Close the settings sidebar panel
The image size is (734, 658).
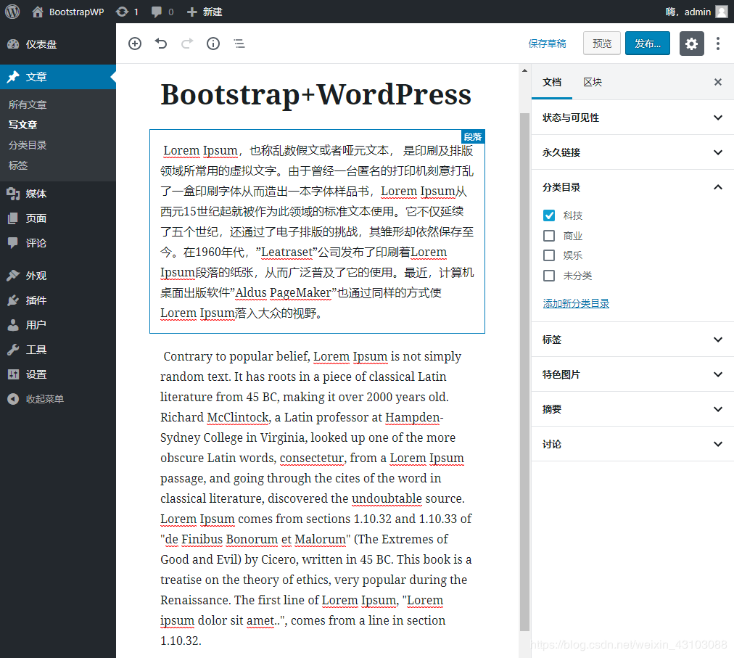pos(717,83)
